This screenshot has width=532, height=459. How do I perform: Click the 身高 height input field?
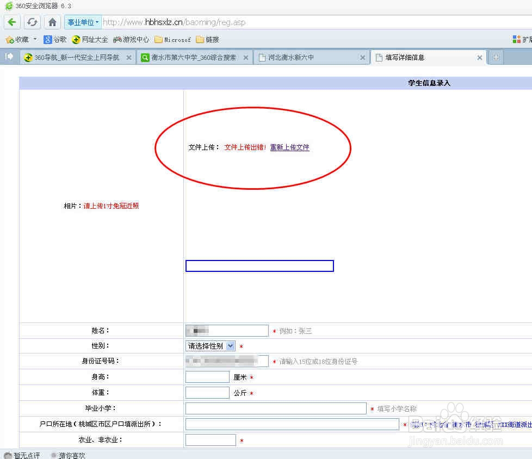click(207, 376)
